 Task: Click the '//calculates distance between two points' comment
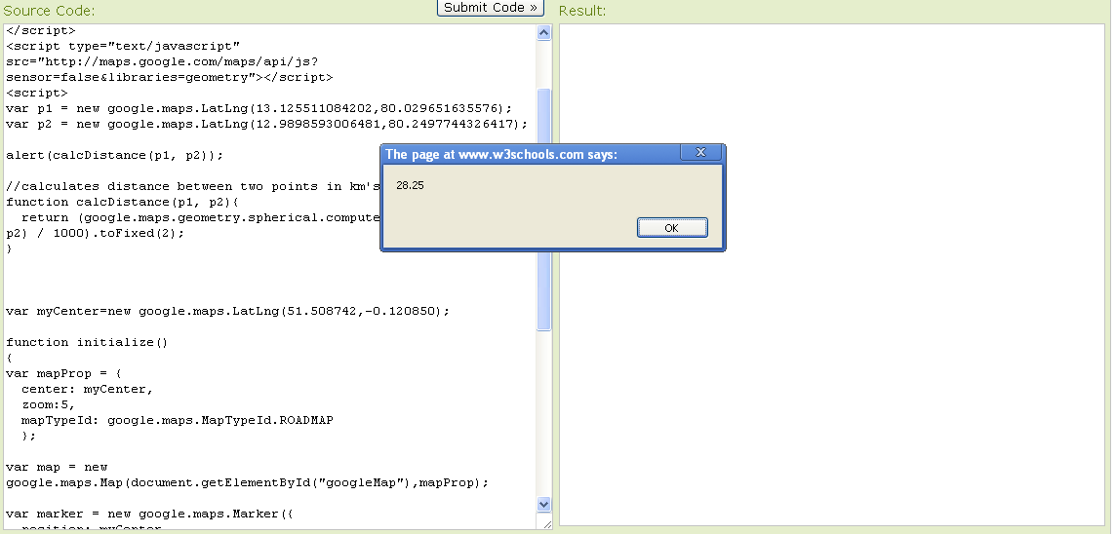click(193, 186)
